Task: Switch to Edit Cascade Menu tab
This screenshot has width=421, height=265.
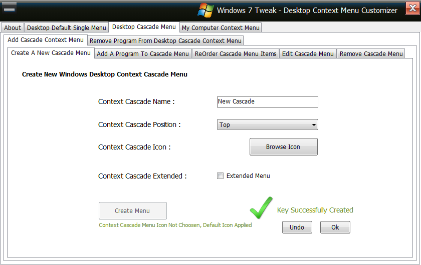Action: click(x=308, y=53)
